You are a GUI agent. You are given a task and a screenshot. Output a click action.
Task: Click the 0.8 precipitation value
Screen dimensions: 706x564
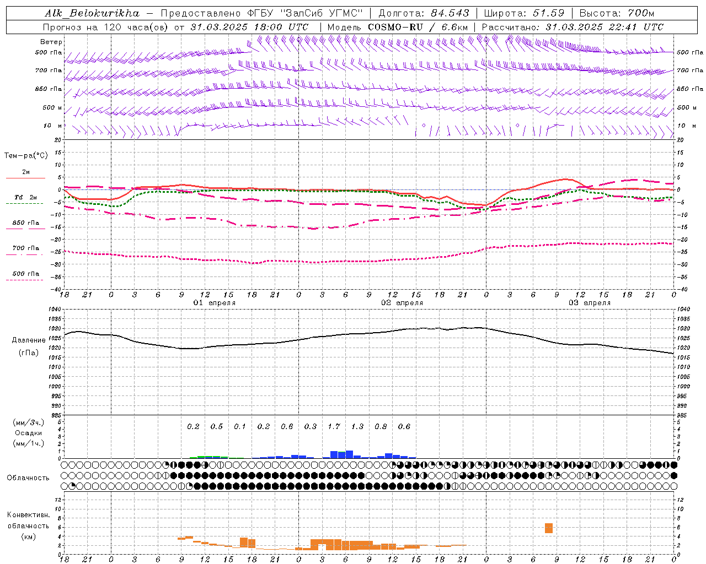tap(381, 426)
